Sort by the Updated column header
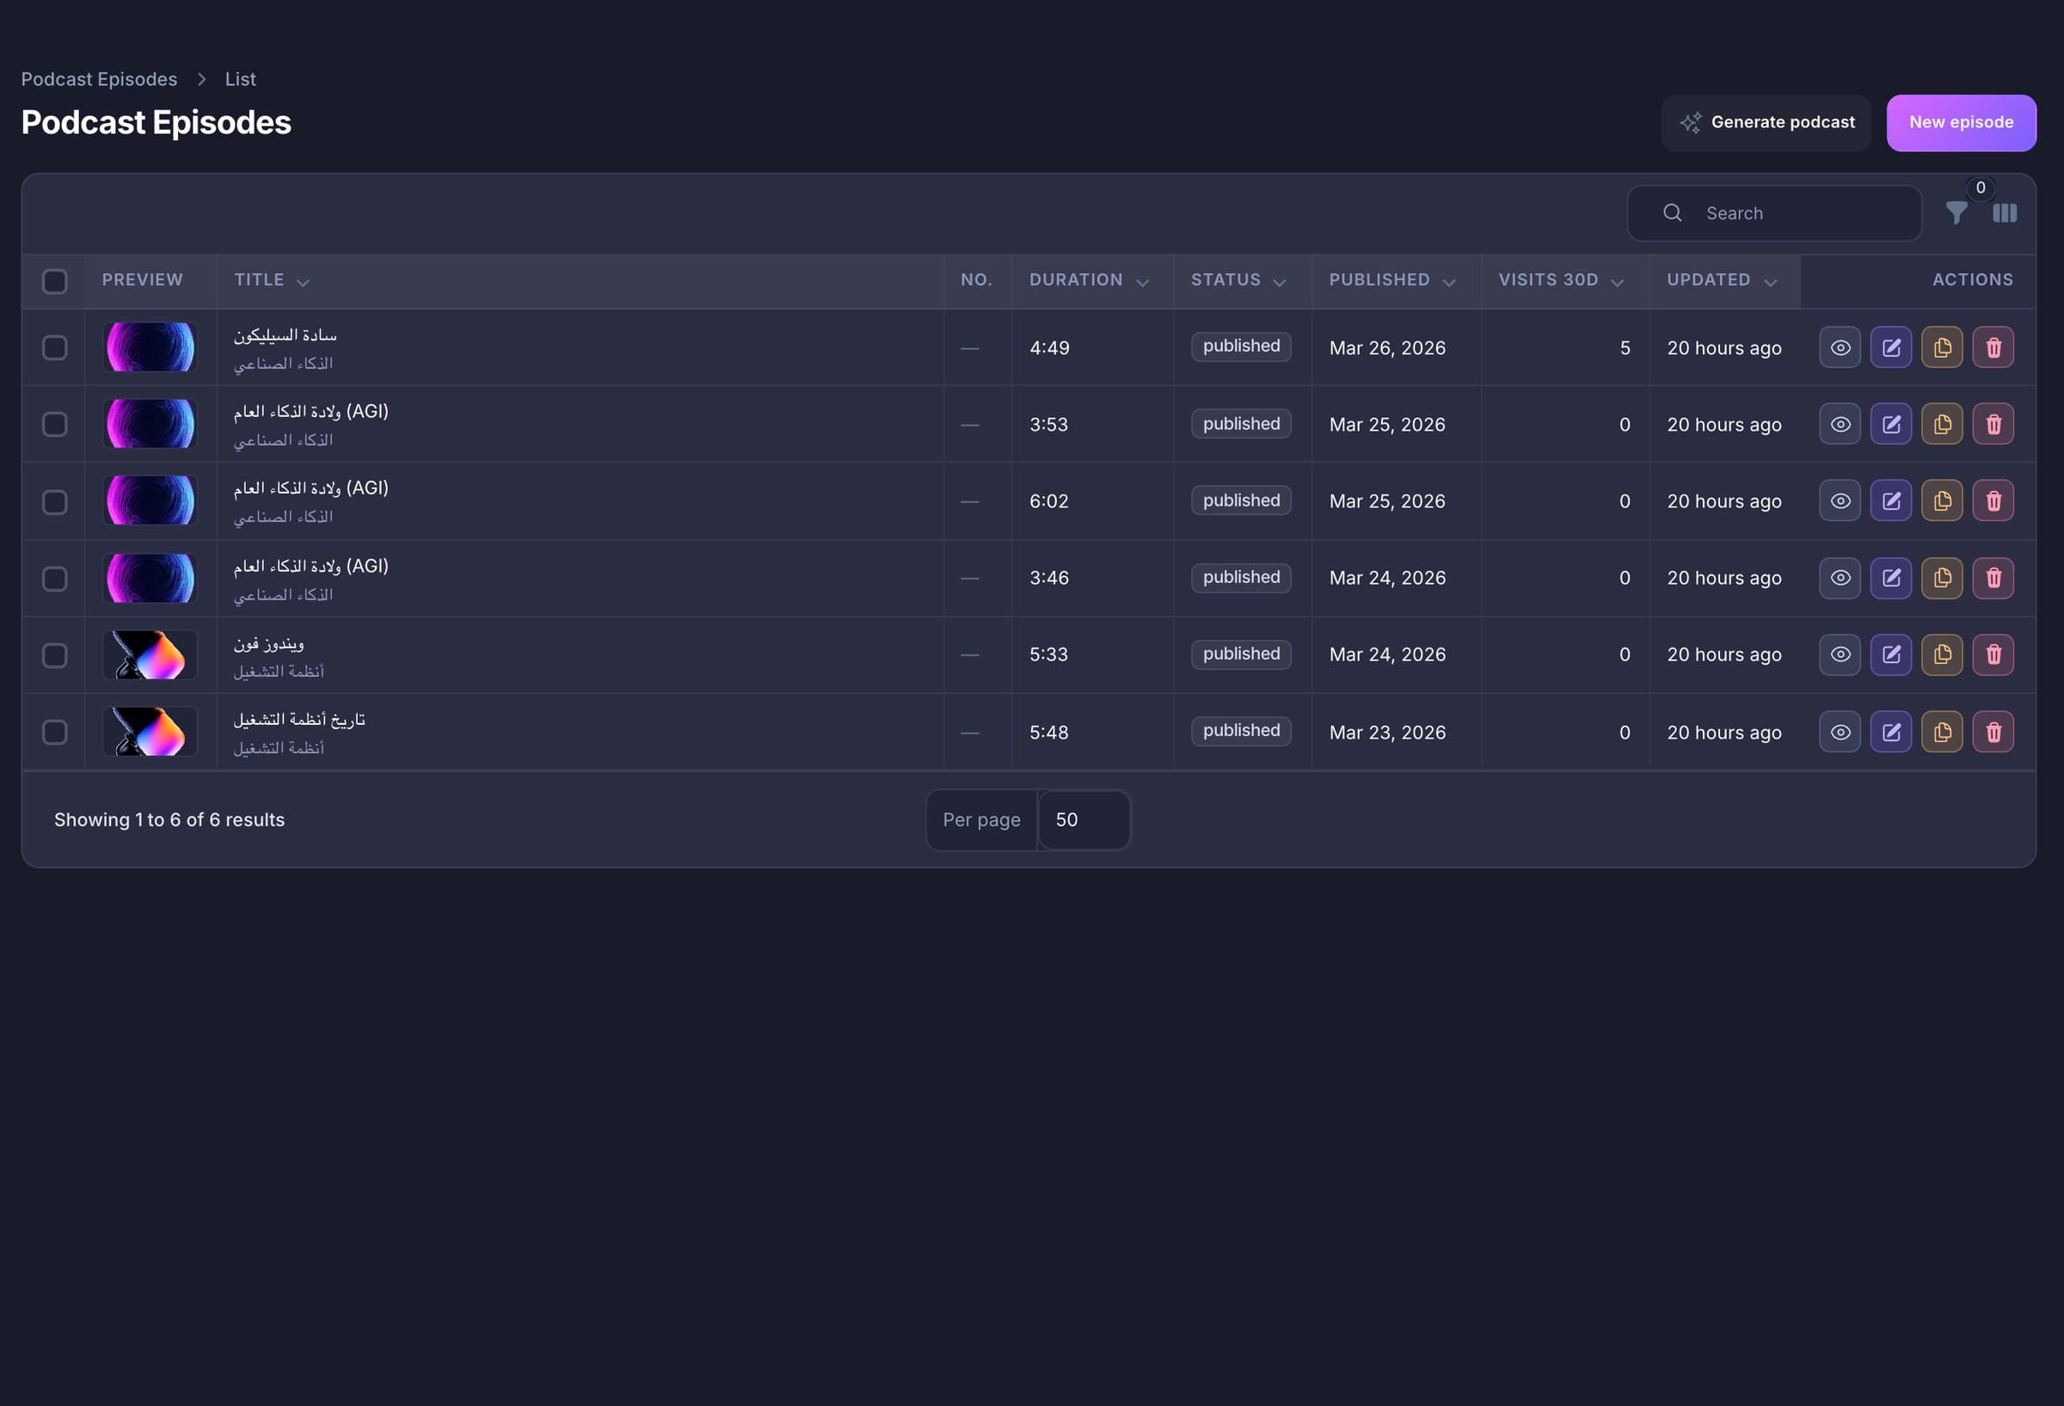2064x1406 pixels. [x=1722, y=279]
